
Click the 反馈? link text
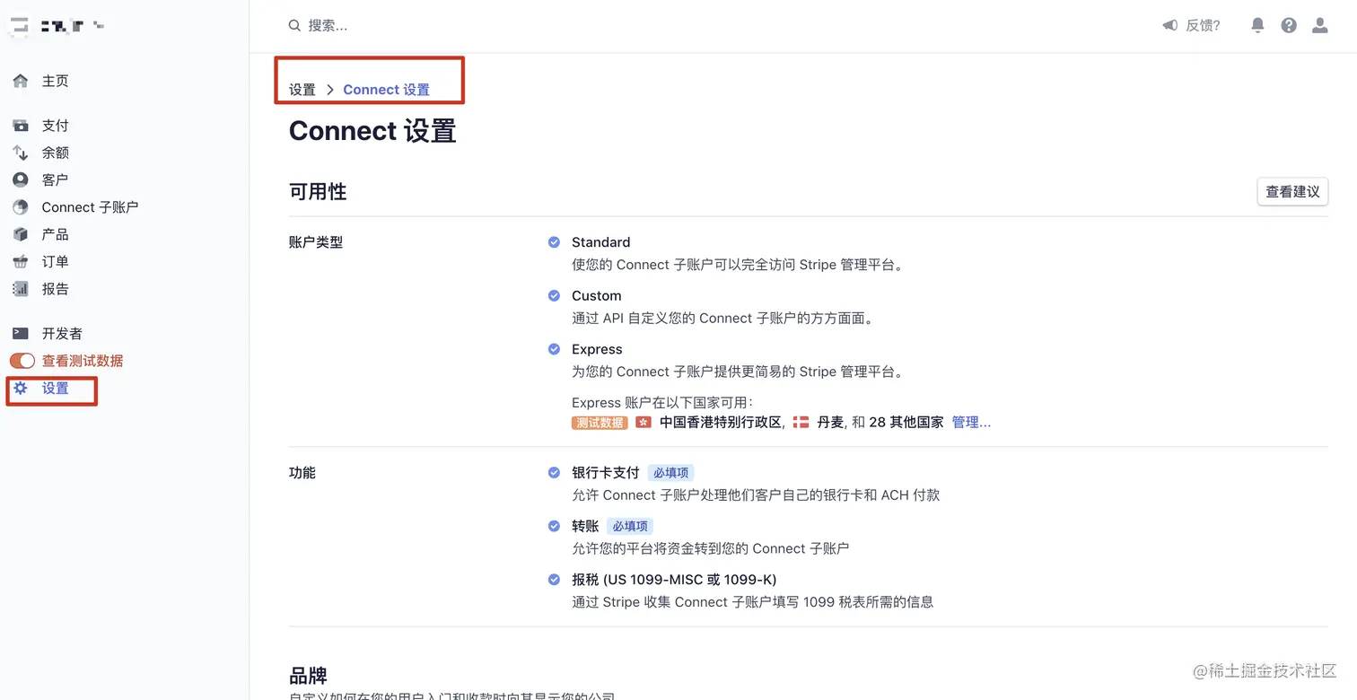point(1204,26)
